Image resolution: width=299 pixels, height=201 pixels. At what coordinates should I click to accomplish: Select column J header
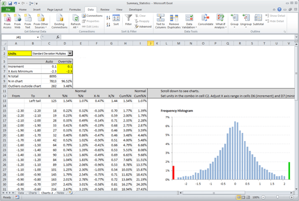[151, 44]
